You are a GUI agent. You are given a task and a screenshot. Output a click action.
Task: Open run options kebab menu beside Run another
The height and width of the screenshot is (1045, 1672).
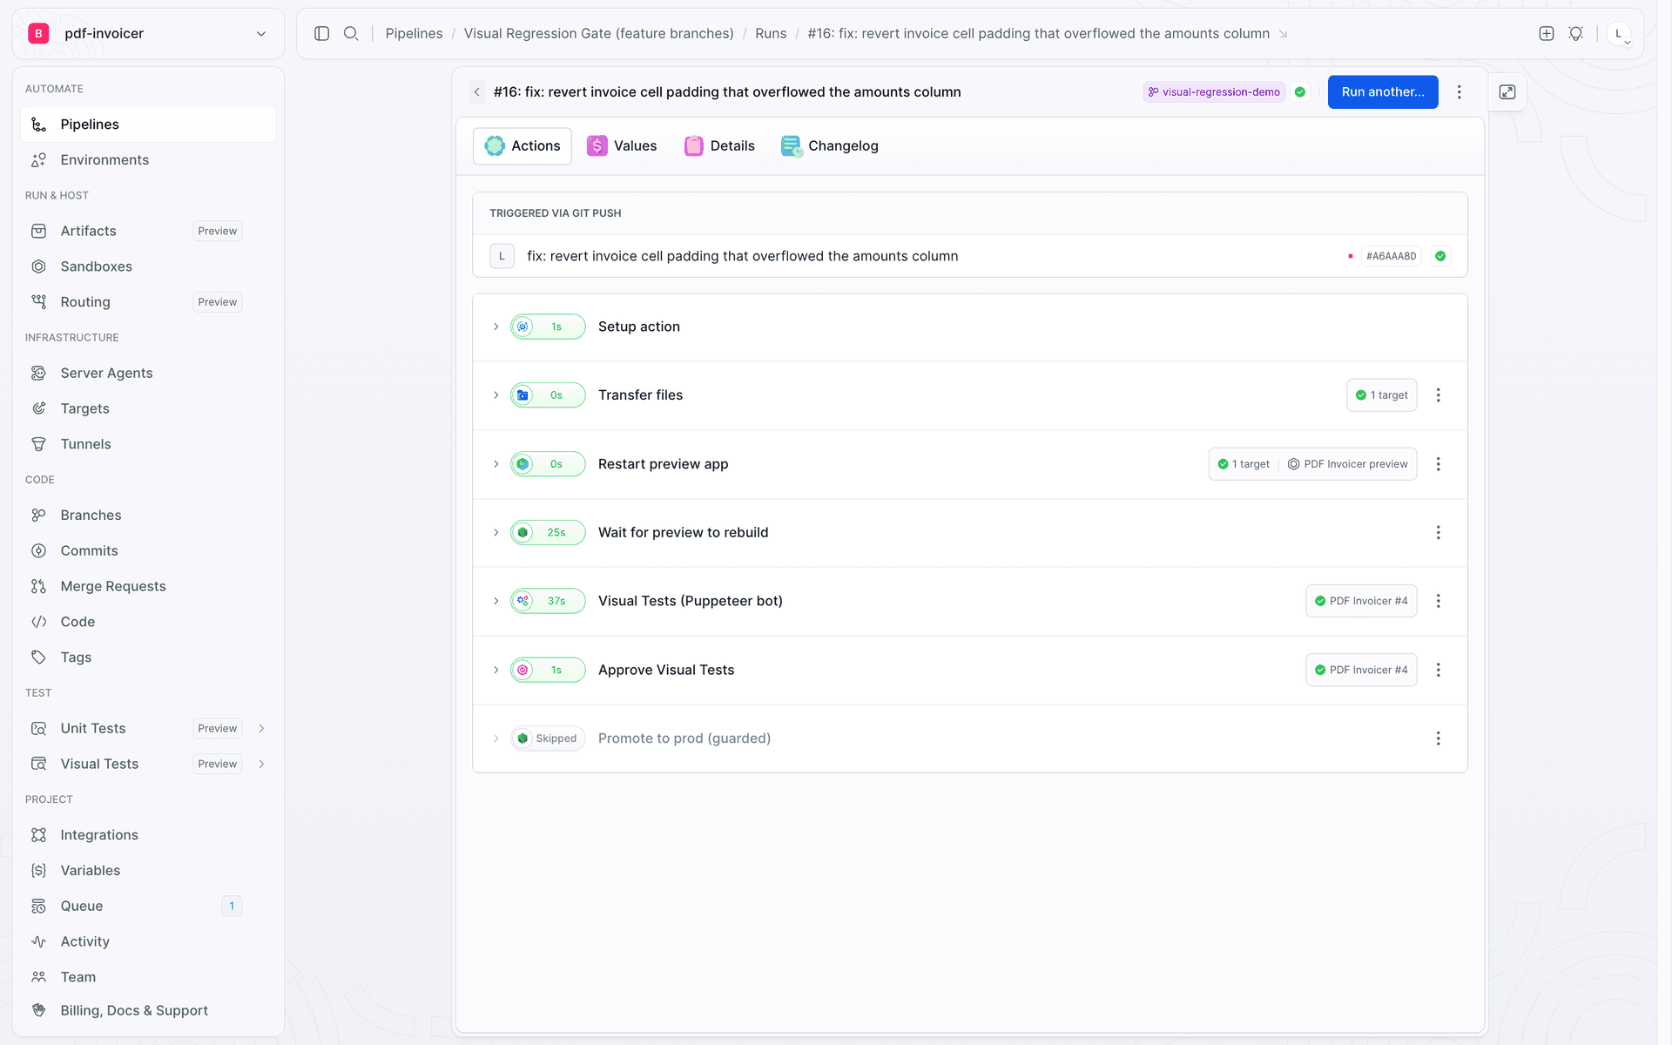(1460, 91)
